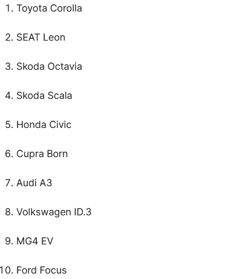
Task: Select the Ford Focus entry
Action: 42,271
